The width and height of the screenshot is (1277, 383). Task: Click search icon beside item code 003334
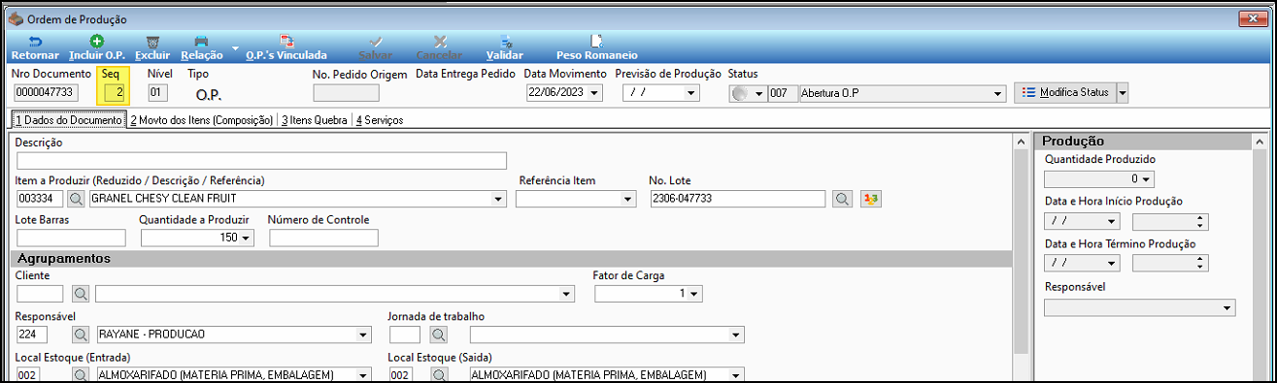coord(76,199)
